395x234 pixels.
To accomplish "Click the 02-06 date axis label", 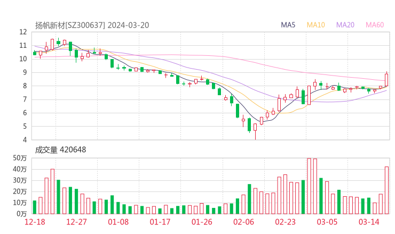I will point(243,222).
